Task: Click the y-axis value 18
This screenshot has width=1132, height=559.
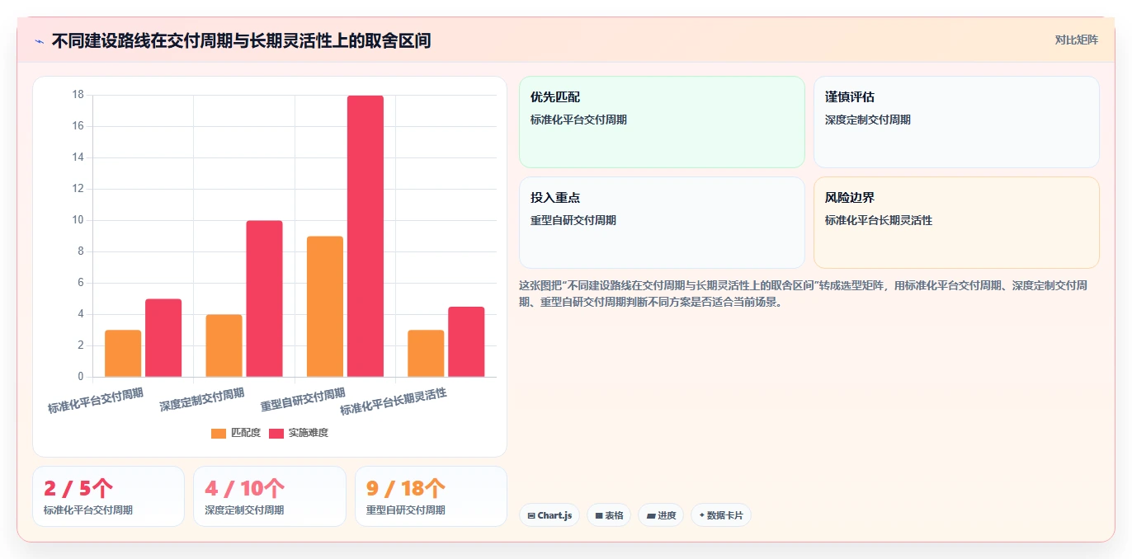Action: (78, 95)
